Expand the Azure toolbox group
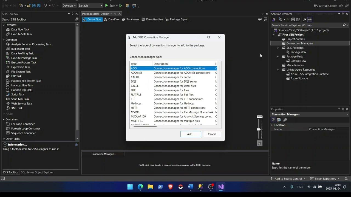The width and height of the screenshot is (351, 197). [4, 114]
